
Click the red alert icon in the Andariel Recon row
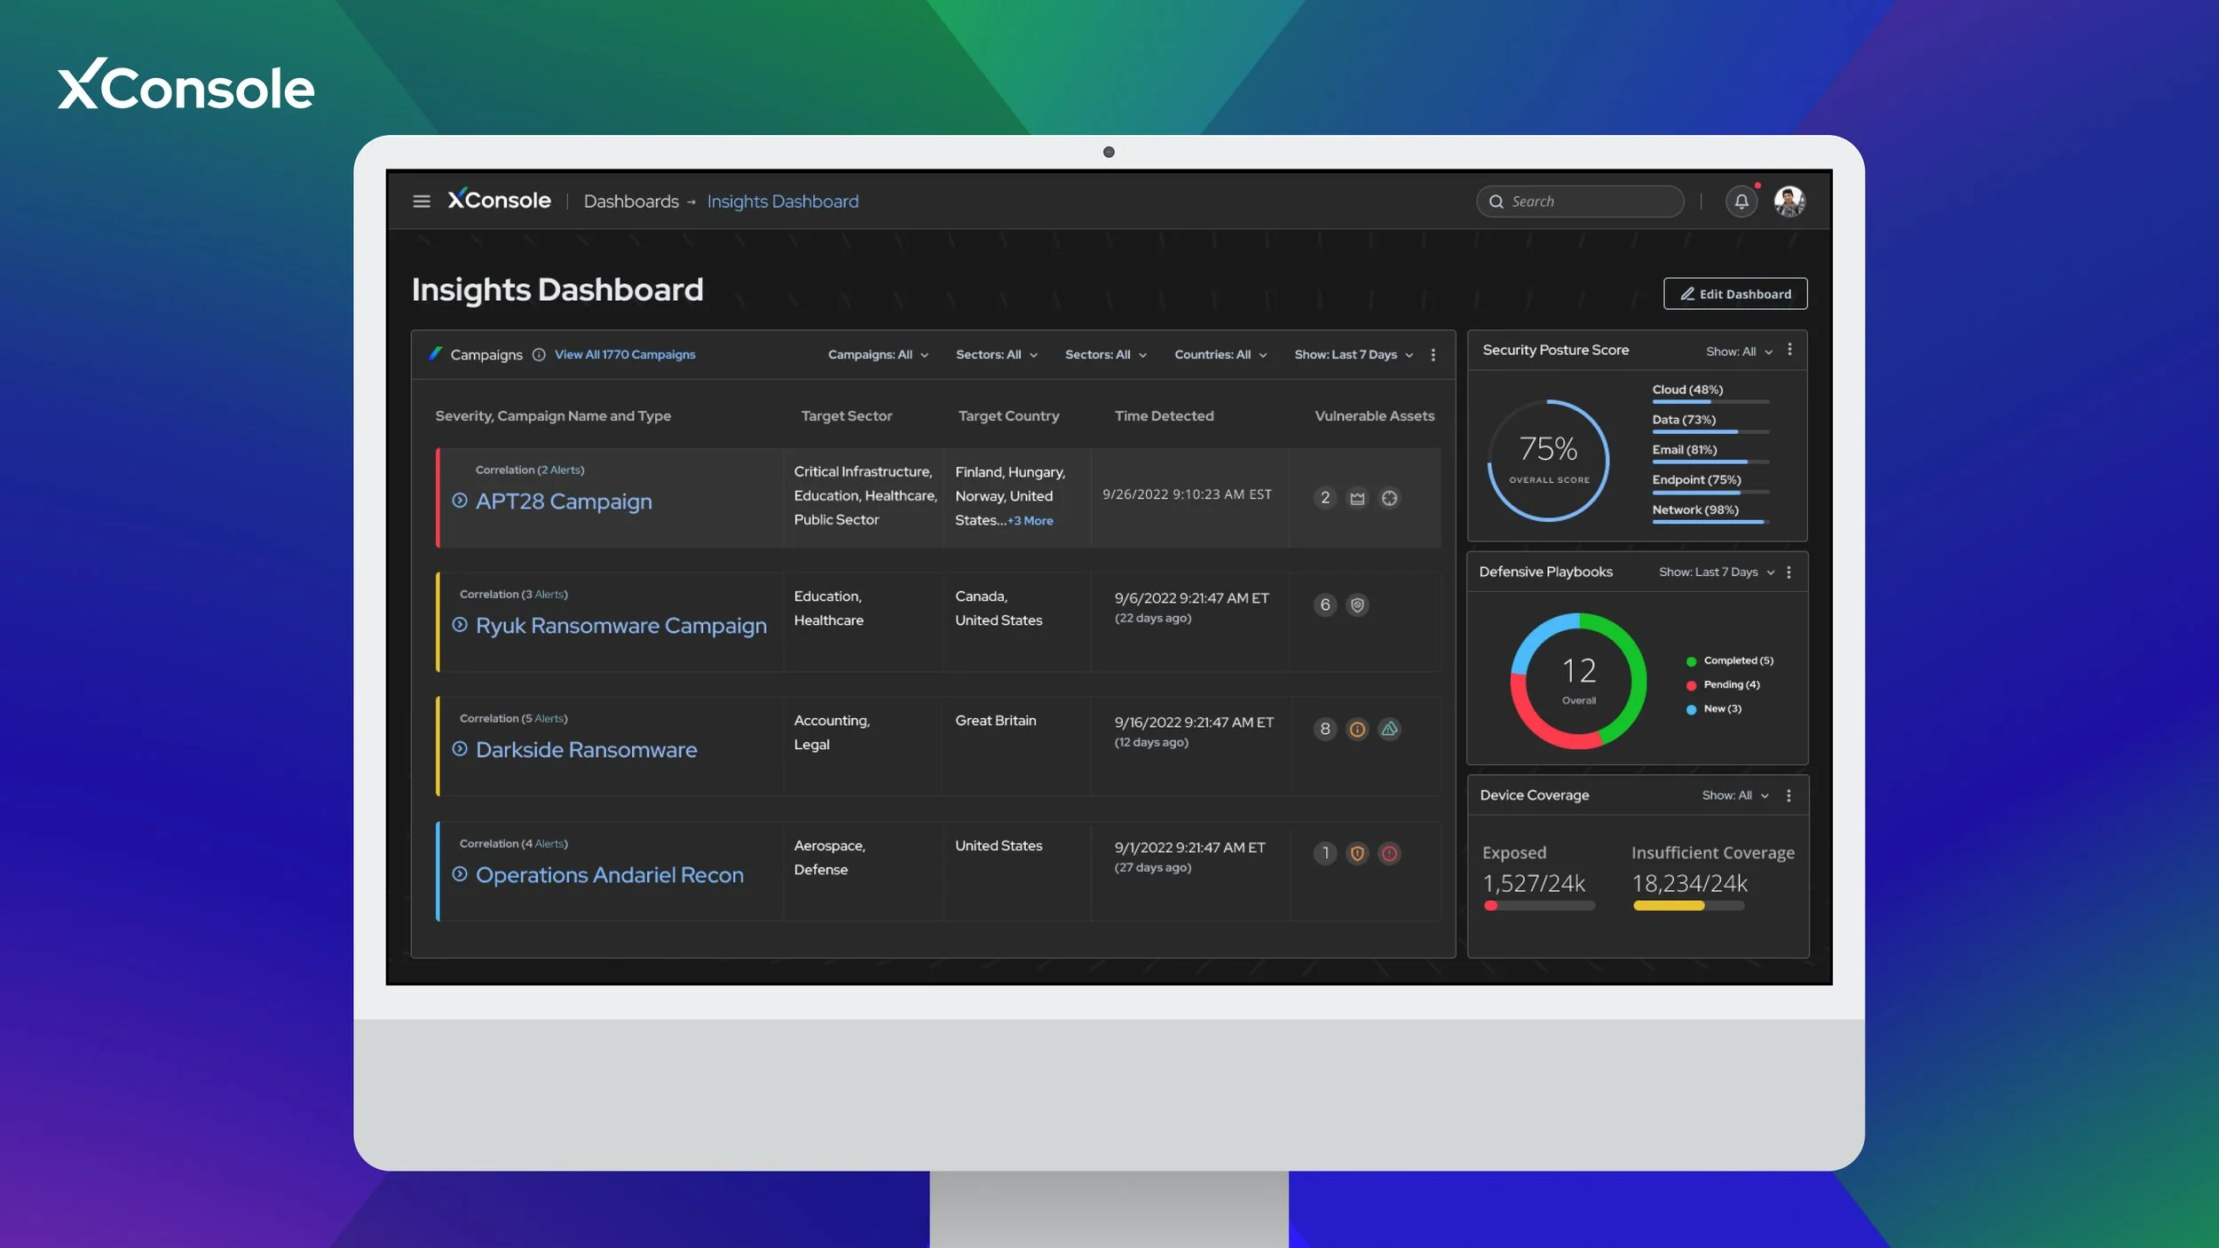[1389, 854]
